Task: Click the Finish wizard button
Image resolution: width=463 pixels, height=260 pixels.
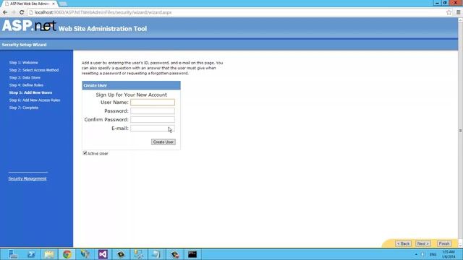Action: pos(443,243)
